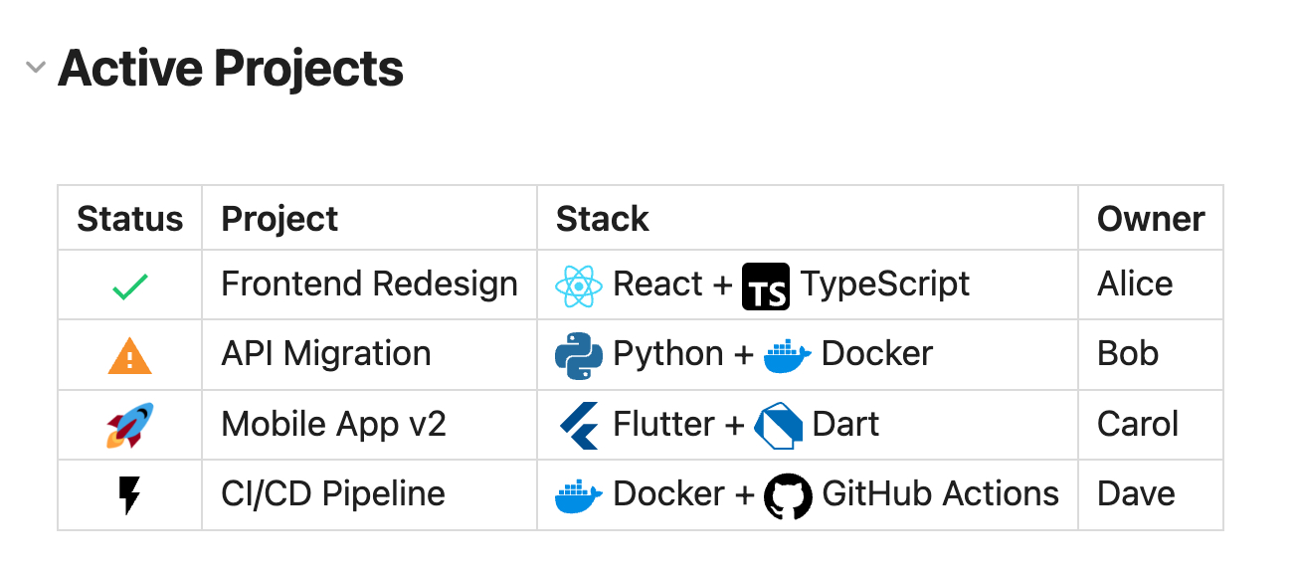Click the Frontend Redesign cell
Screen dimensions: 1296x573
(369, 285)
